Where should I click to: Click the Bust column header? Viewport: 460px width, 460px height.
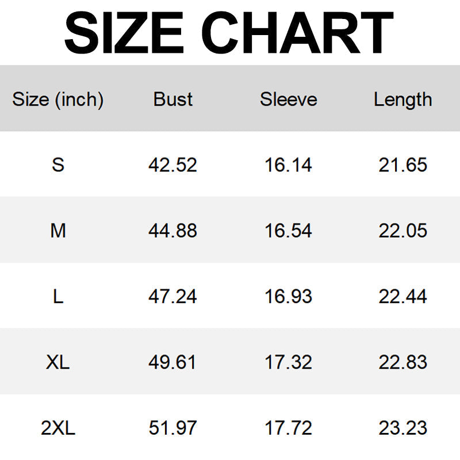tap(172, 99)
